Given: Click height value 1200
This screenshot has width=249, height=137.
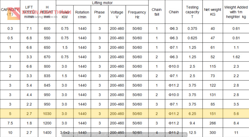Looking at the screenshot, I should (x=47, y=123).
